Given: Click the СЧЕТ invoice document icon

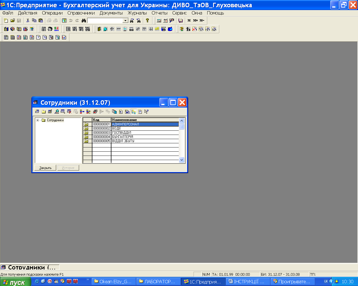Looking at the screenshot, I should pyautogui.click(x=75, y=29).
